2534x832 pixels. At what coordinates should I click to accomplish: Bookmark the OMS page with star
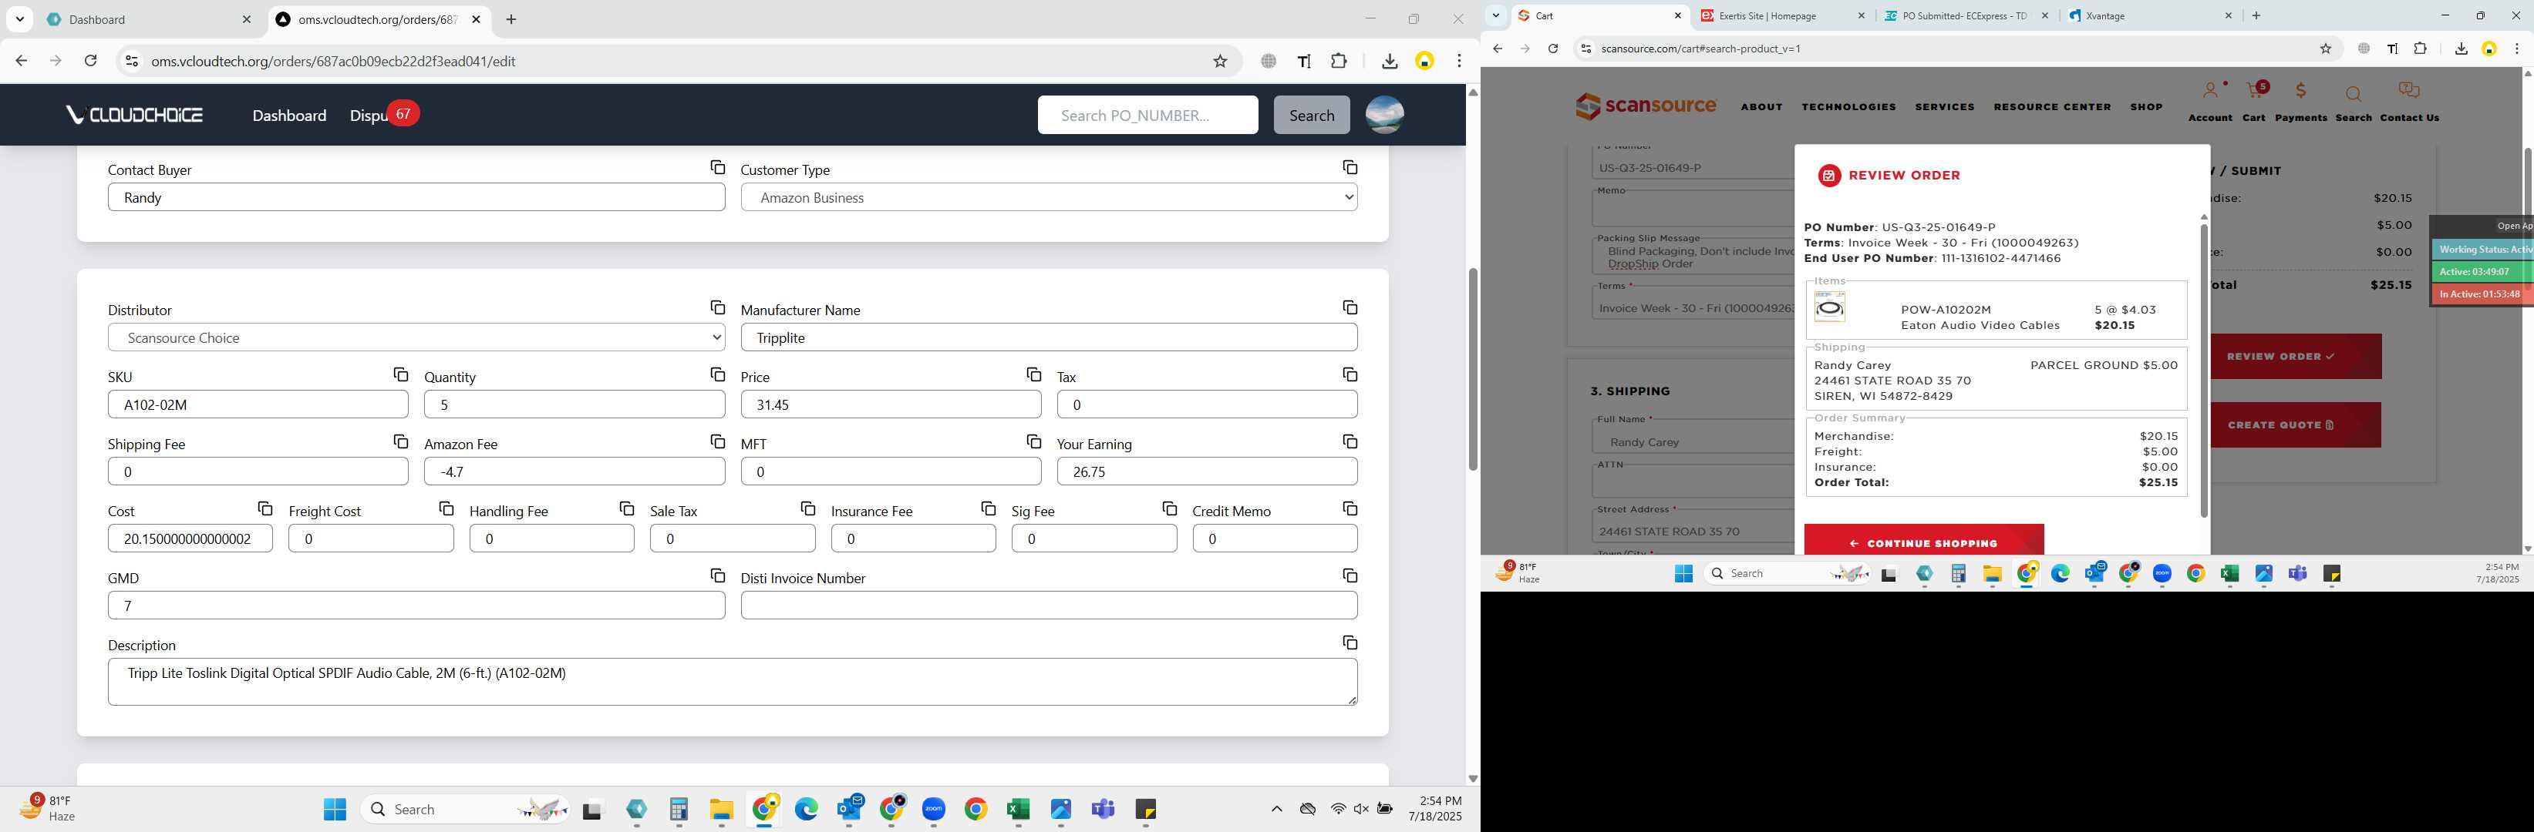[1220, 61]
